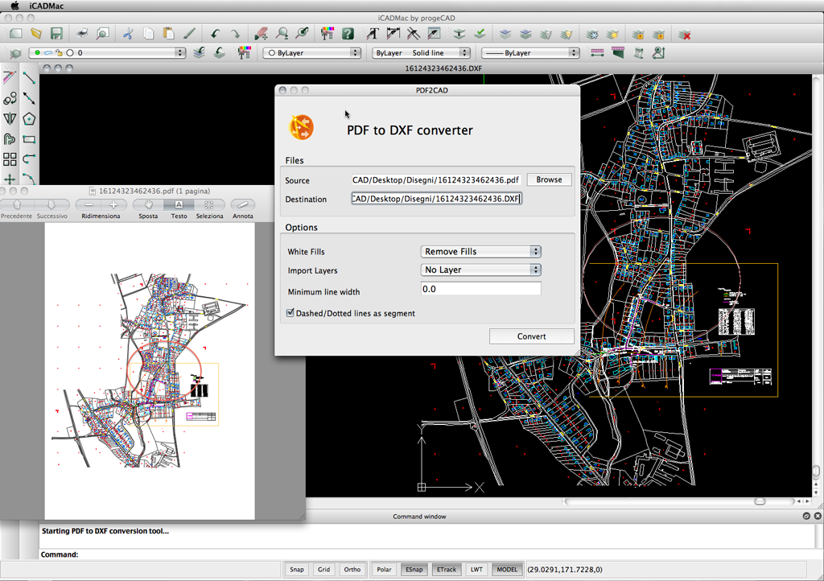Click the Minimum line width field
This screenshot has height=581, width=824.
(480, 289)
